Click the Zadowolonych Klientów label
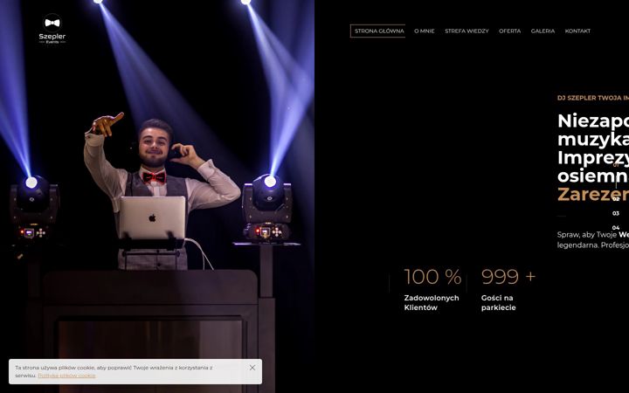Image resolution: width=629 pixels, height=393 pixels. click(432, 303)
